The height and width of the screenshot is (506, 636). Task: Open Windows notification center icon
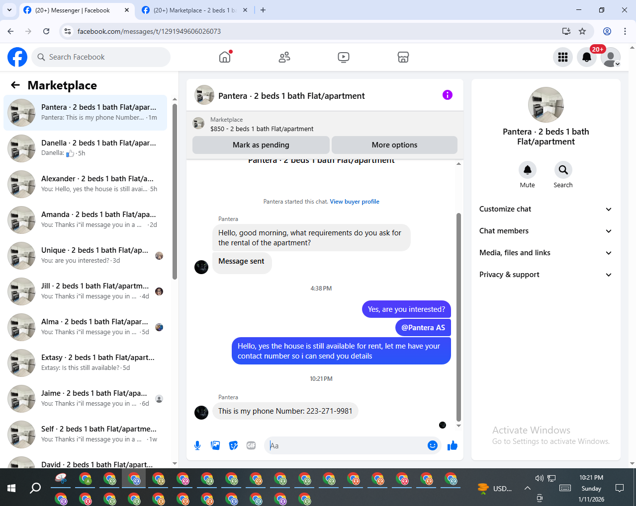click(620, 488)
